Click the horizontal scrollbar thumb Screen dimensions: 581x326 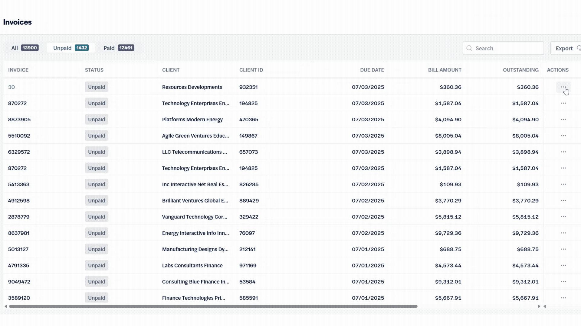point(213,306)
